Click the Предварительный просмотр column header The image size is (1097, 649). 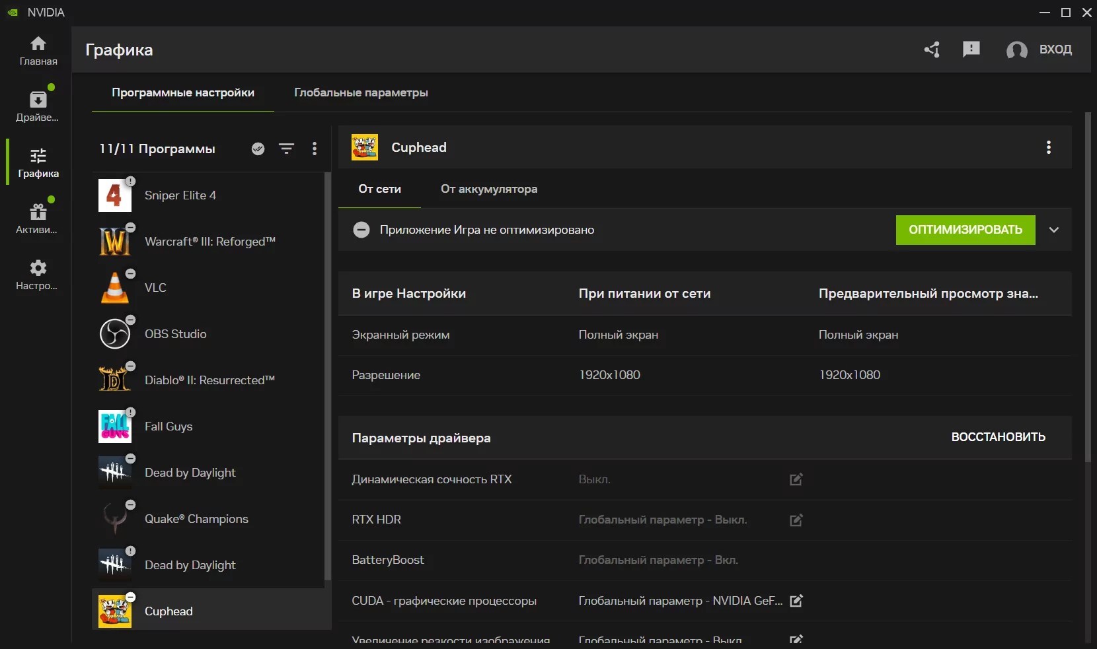point(928,294)
